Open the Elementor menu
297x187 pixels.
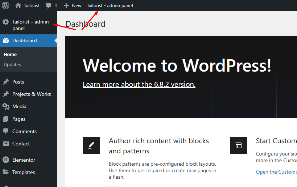pyautogui.click(x=24, y=160)
